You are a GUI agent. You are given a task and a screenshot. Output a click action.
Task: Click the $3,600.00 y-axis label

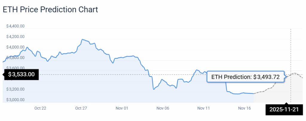click(15, 68)
